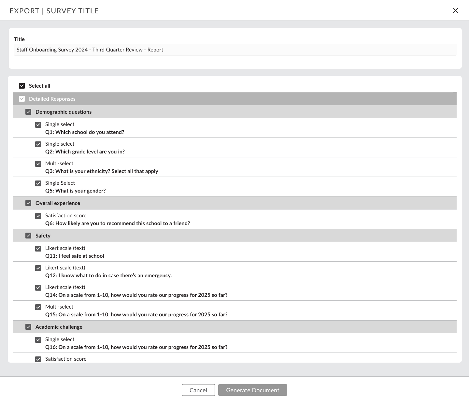The width and height of the screenshot is (469, 404).
Task: Uncheck the Detailed Responses checkbox
Action: tap(22, 99)
